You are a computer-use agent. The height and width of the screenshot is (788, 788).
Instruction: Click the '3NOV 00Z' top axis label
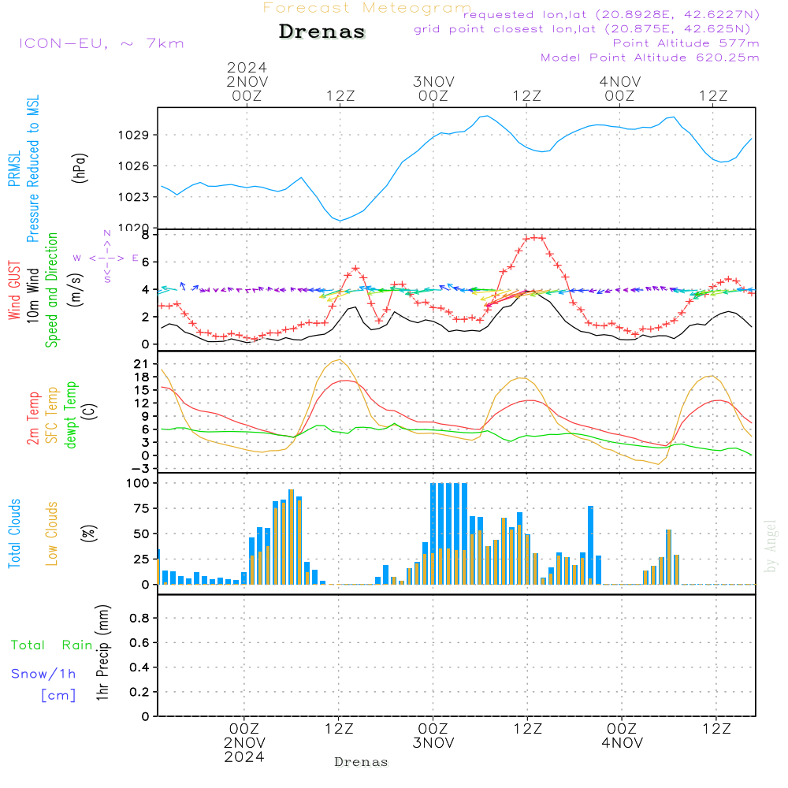pos(433,88)
